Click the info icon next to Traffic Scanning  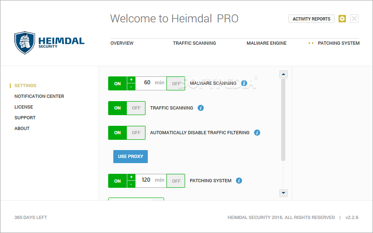pyautogui.click(x=200, y=108)
